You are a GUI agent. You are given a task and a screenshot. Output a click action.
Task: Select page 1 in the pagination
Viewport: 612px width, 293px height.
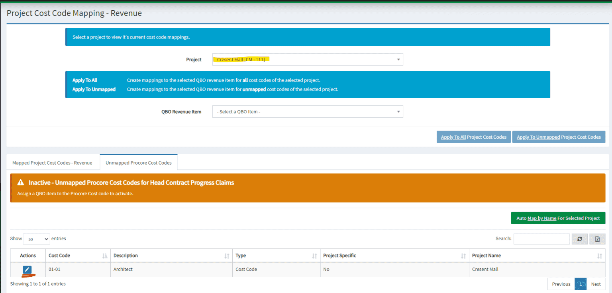[581, 284]
